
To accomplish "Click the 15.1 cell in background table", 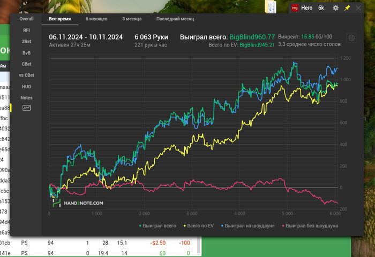I will [122, 243].
